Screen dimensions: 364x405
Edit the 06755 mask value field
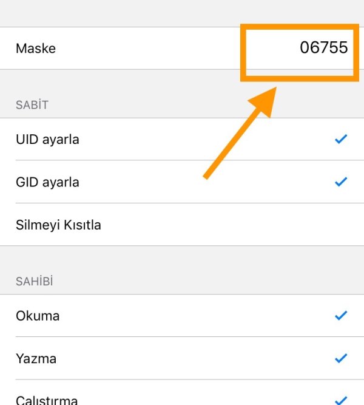pos(324,48)
